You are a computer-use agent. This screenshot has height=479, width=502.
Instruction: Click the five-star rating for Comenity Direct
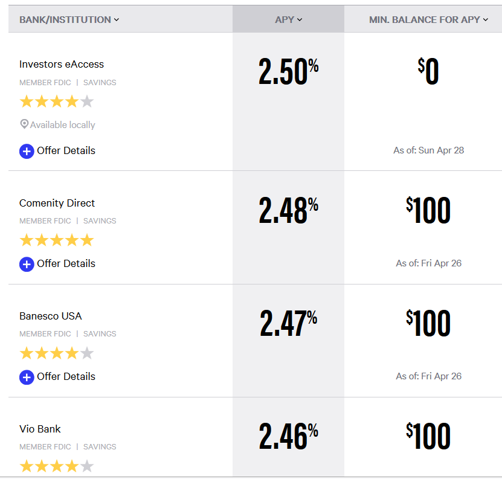(57, 240)
